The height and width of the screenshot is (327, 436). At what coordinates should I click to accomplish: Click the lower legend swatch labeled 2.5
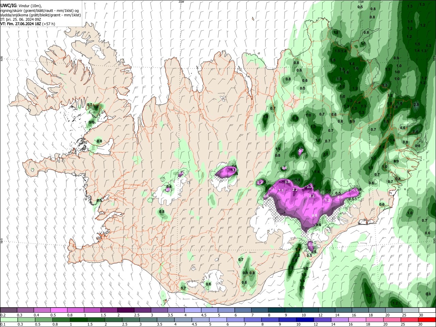click(131, 320)
